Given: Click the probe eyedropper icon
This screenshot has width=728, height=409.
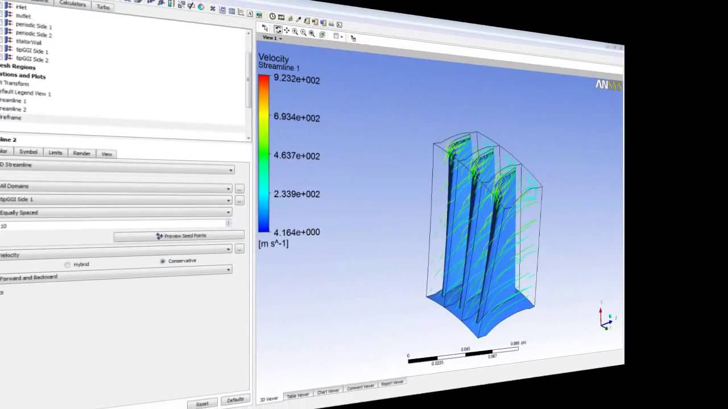Looking at the screenshot, I should click(x=299, y=19).
